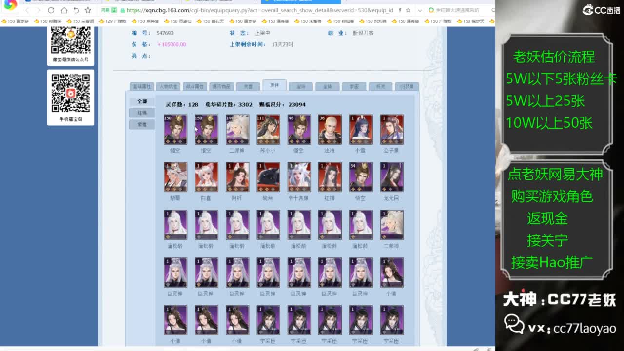Open bookmark 150 独步天
The image size is (624, 351).
(x=470, y=21)
